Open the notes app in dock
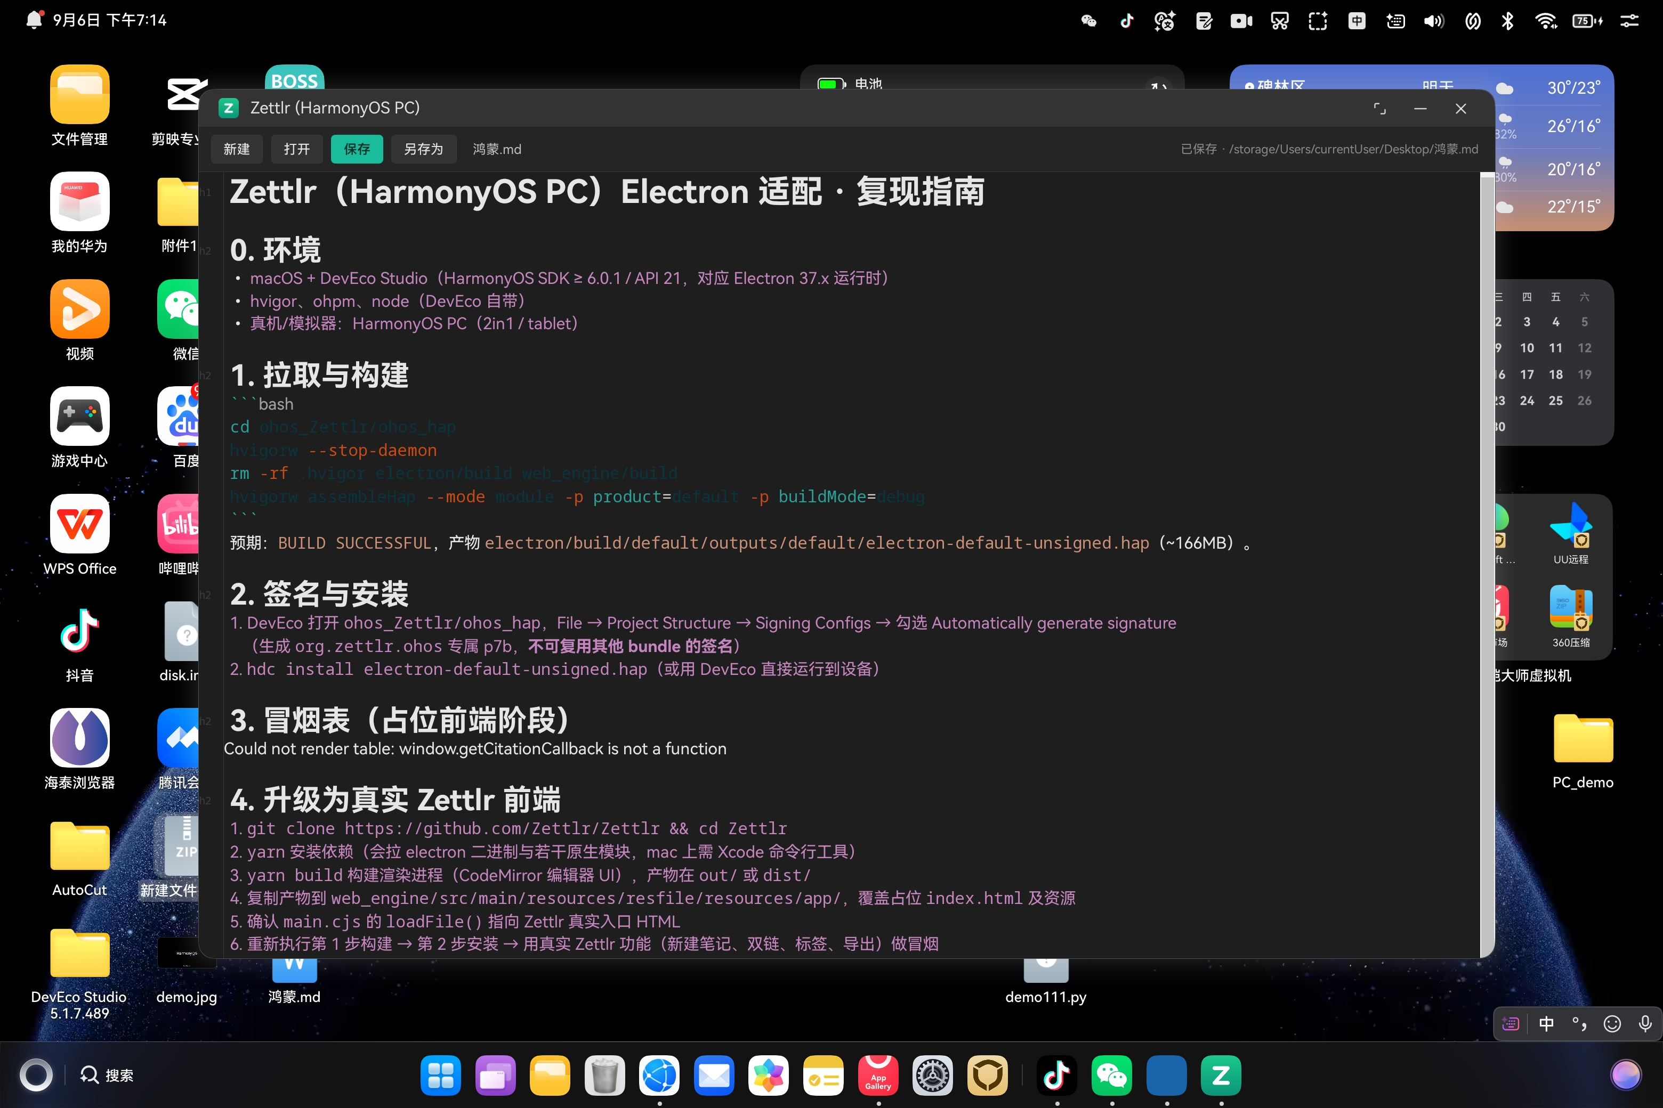Screen dimensions: 1663x1108 823,1076
